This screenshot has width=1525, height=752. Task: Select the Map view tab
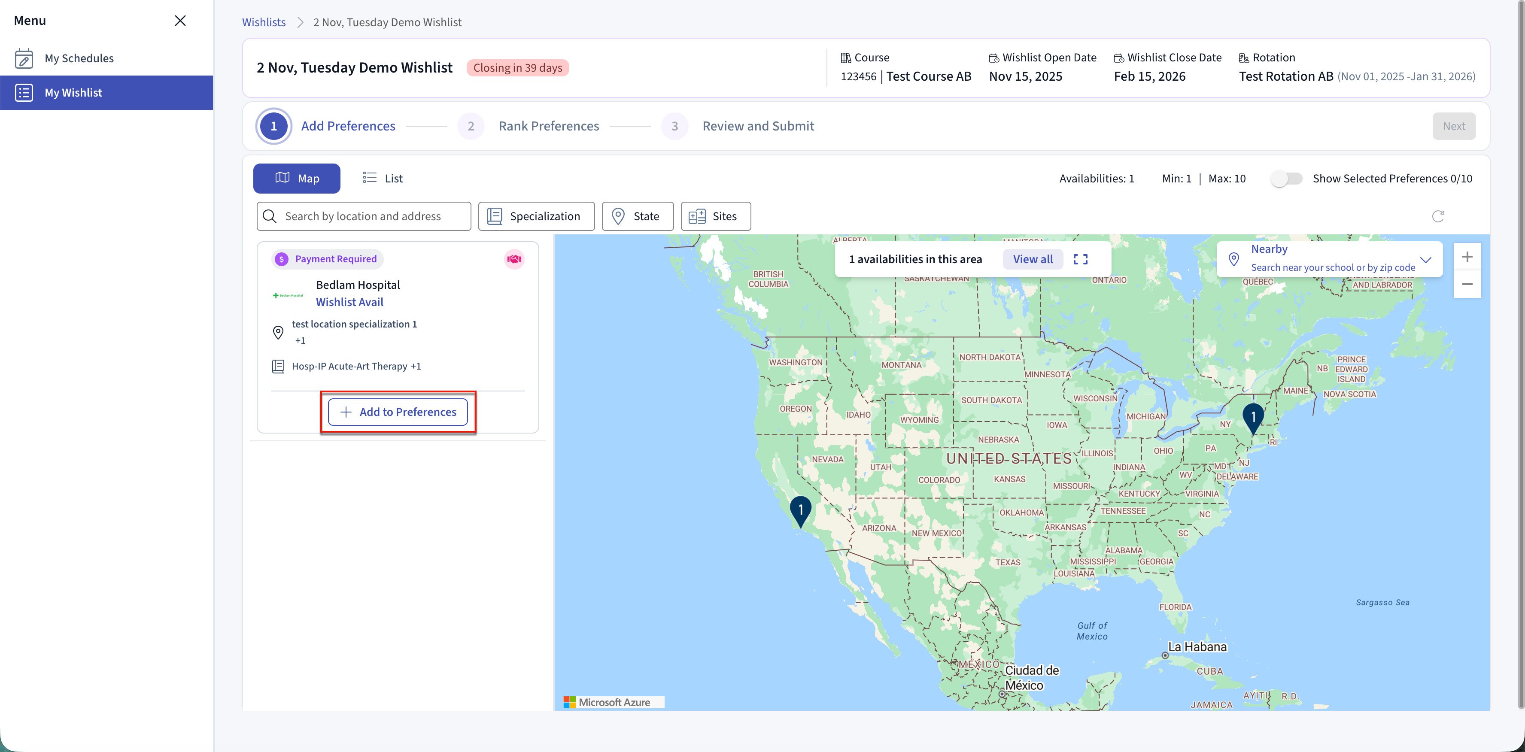click(x=297, y=179)
